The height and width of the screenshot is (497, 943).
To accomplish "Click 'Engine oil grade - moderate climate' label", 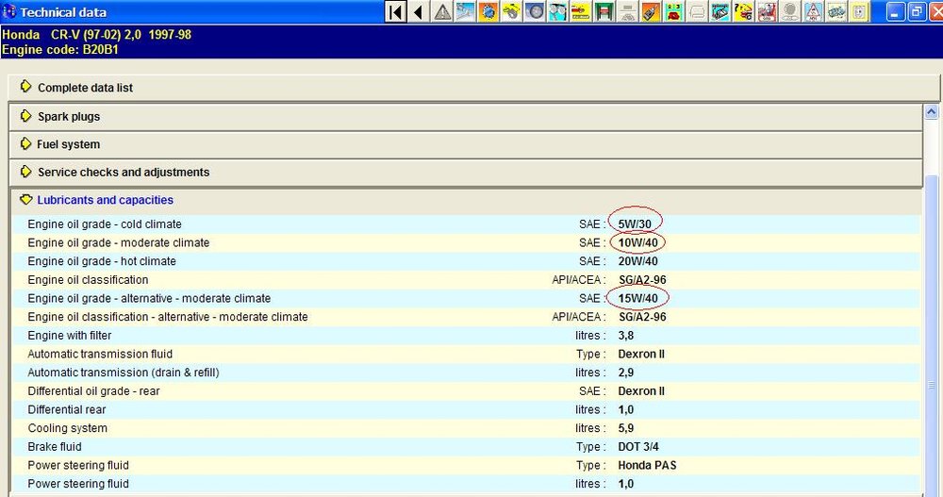I will [x=119, y=242].
